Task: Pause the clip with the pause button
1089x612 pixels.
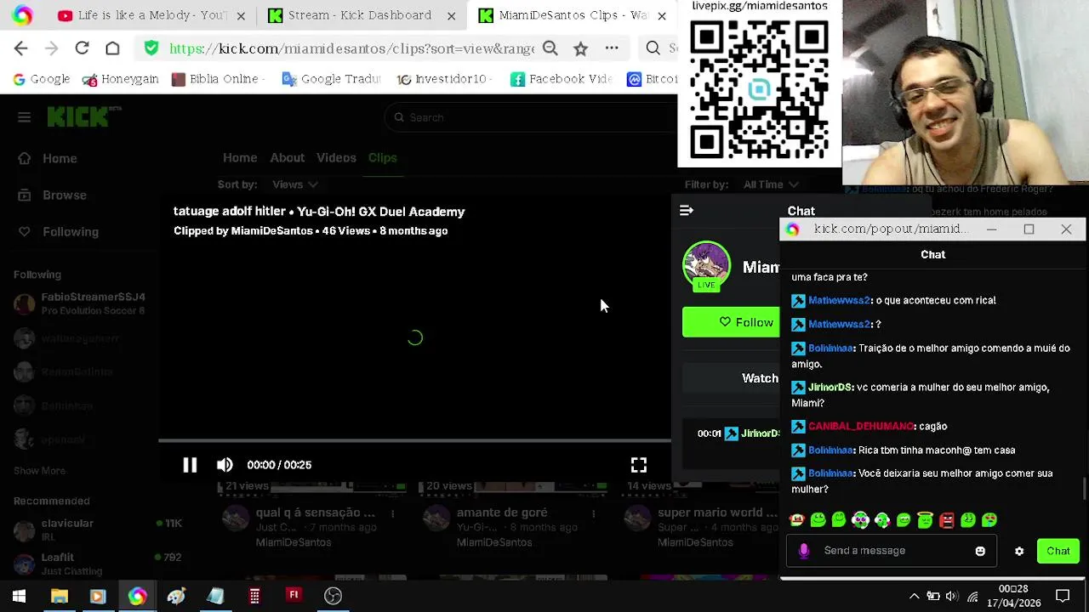Action: (x=190, y=465)
